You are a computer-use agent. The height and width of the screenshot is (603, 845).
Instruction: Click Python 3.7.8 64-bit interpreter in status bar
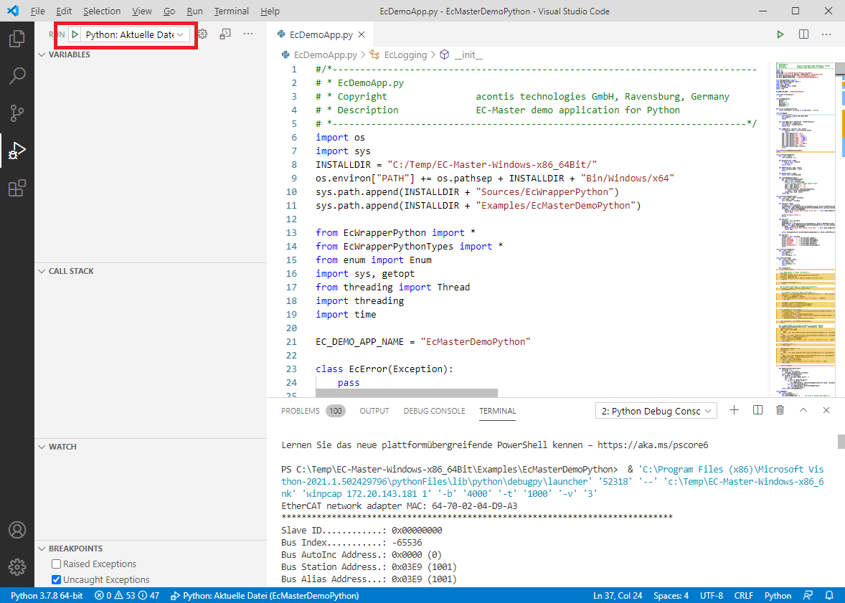[x=47, y=596]
